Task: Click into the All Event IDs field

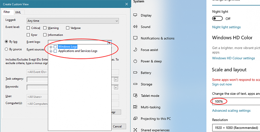Action: coord(37,72)
